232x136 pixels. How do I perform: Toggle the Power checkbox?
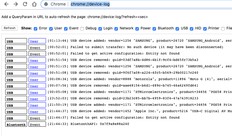pyautogui.click(x=137, y=29)
